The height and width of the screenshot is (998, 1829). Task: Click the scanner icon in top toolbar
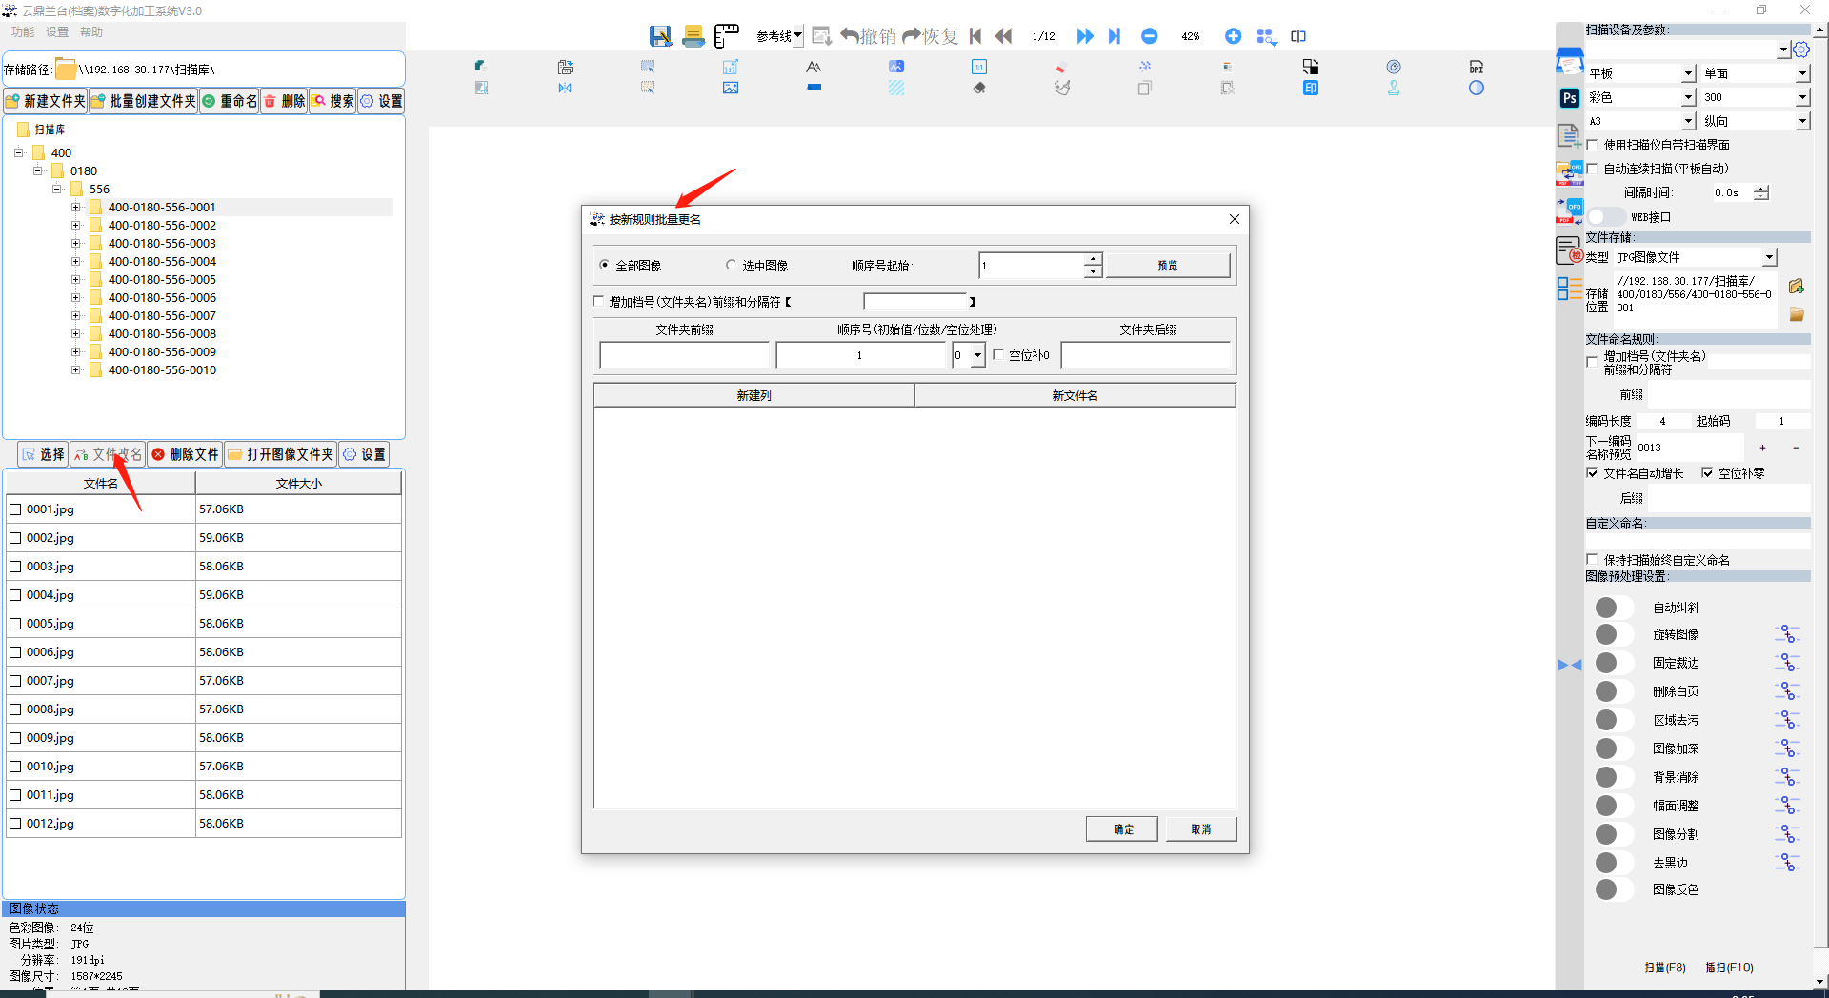(693, 36)
